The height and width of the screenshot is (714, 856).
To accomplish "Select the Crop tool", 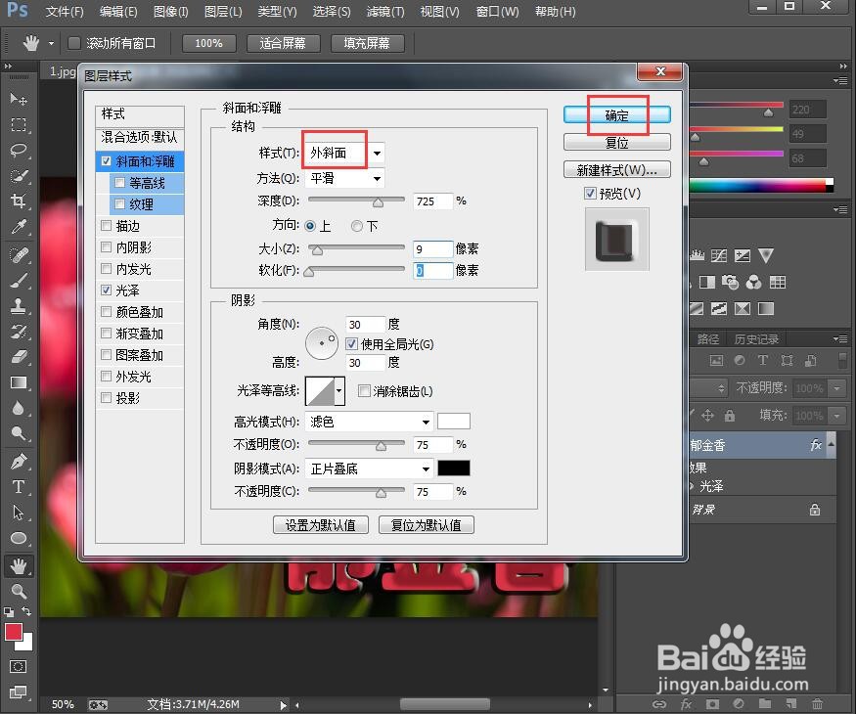I will click(x=19, y=201).
